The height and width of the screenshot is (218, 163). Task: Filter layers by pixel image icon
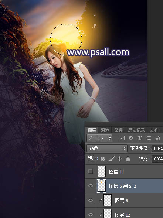(x=122, y=138)
